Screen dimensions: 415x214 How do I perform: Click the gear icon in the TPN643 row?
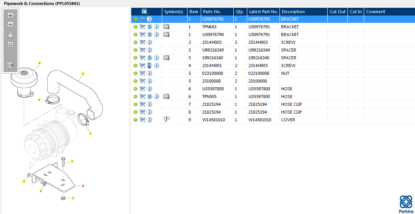[x=135, y=27]
